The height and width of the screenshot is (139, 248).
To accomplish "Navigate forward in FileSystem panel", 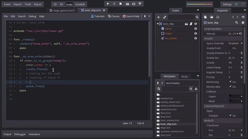I will [x=162, y=83].
